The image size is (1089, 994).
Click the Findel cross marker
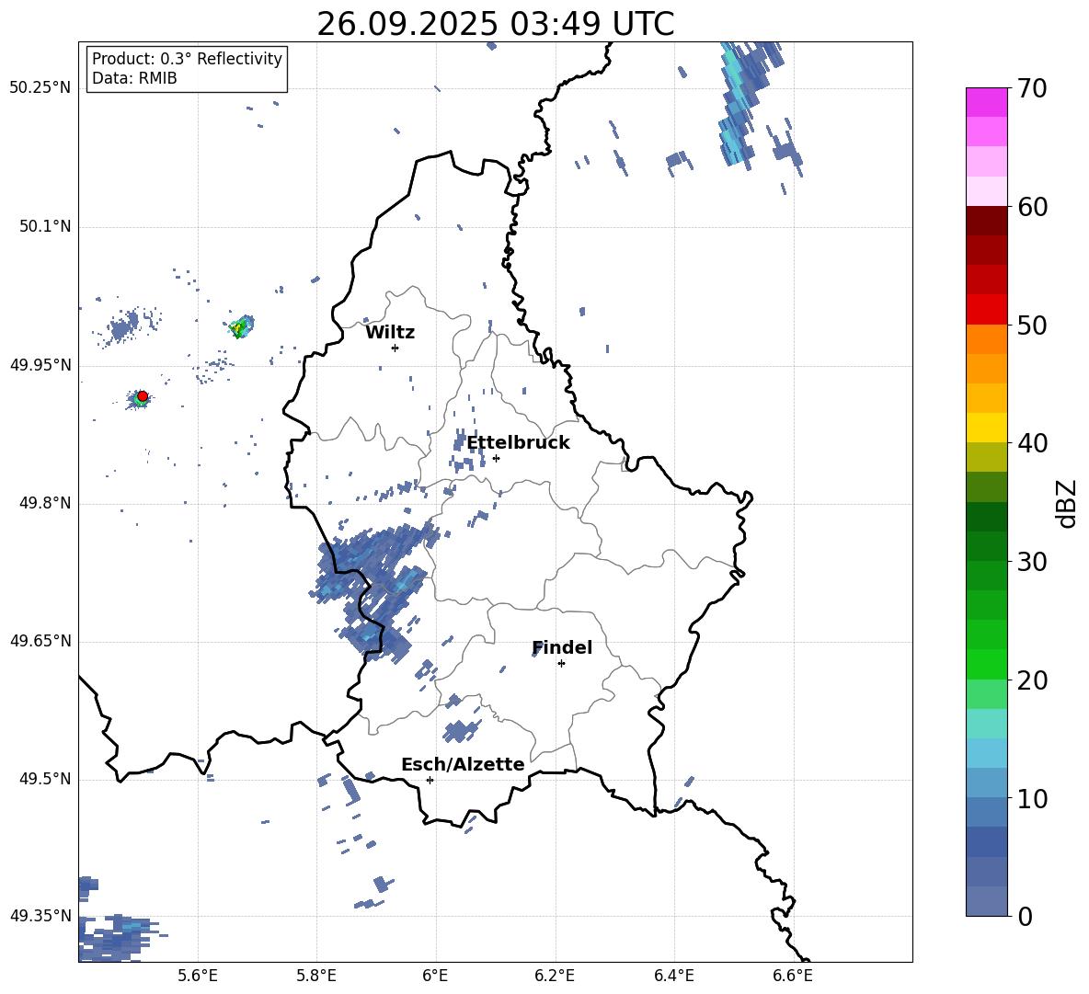click(x=561, y=664)
